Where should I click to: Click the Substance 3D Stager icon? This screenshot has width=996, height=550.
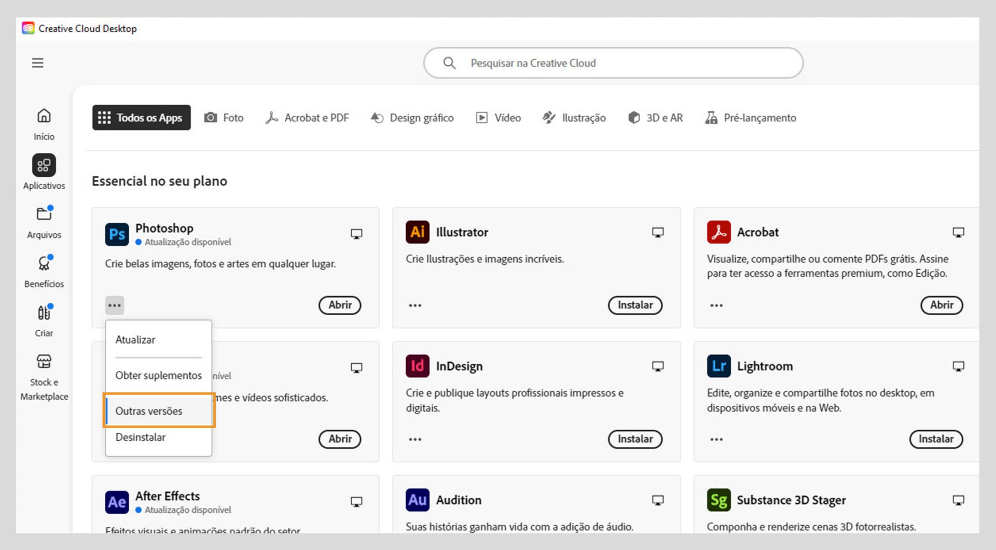[718, 500]
